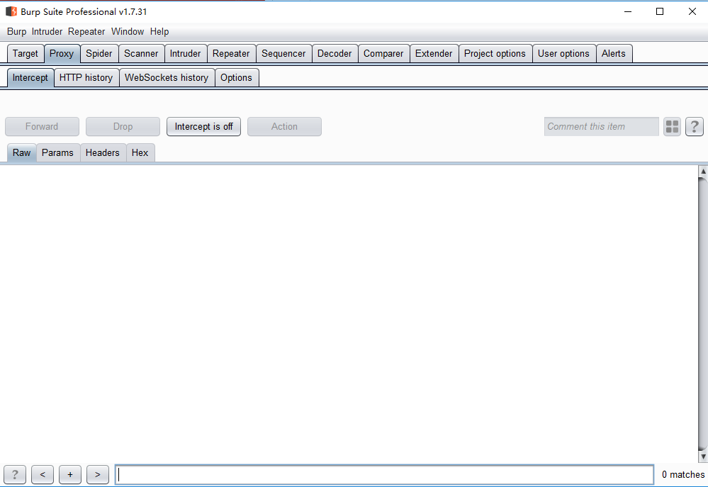Open help via the top-right question mark
708x487 pixels.
point(695,126)
